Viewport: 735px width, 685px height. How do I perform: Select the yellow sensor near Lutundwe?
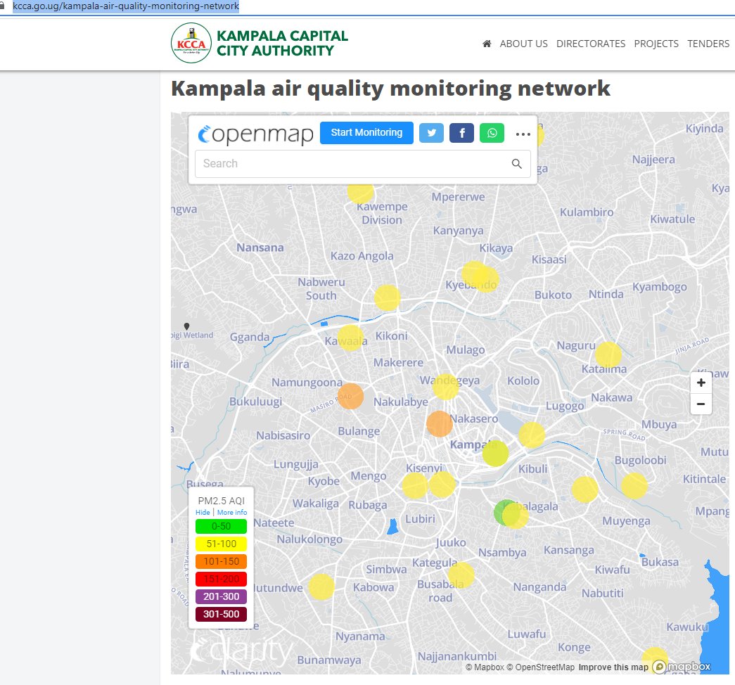pos(321,587)
